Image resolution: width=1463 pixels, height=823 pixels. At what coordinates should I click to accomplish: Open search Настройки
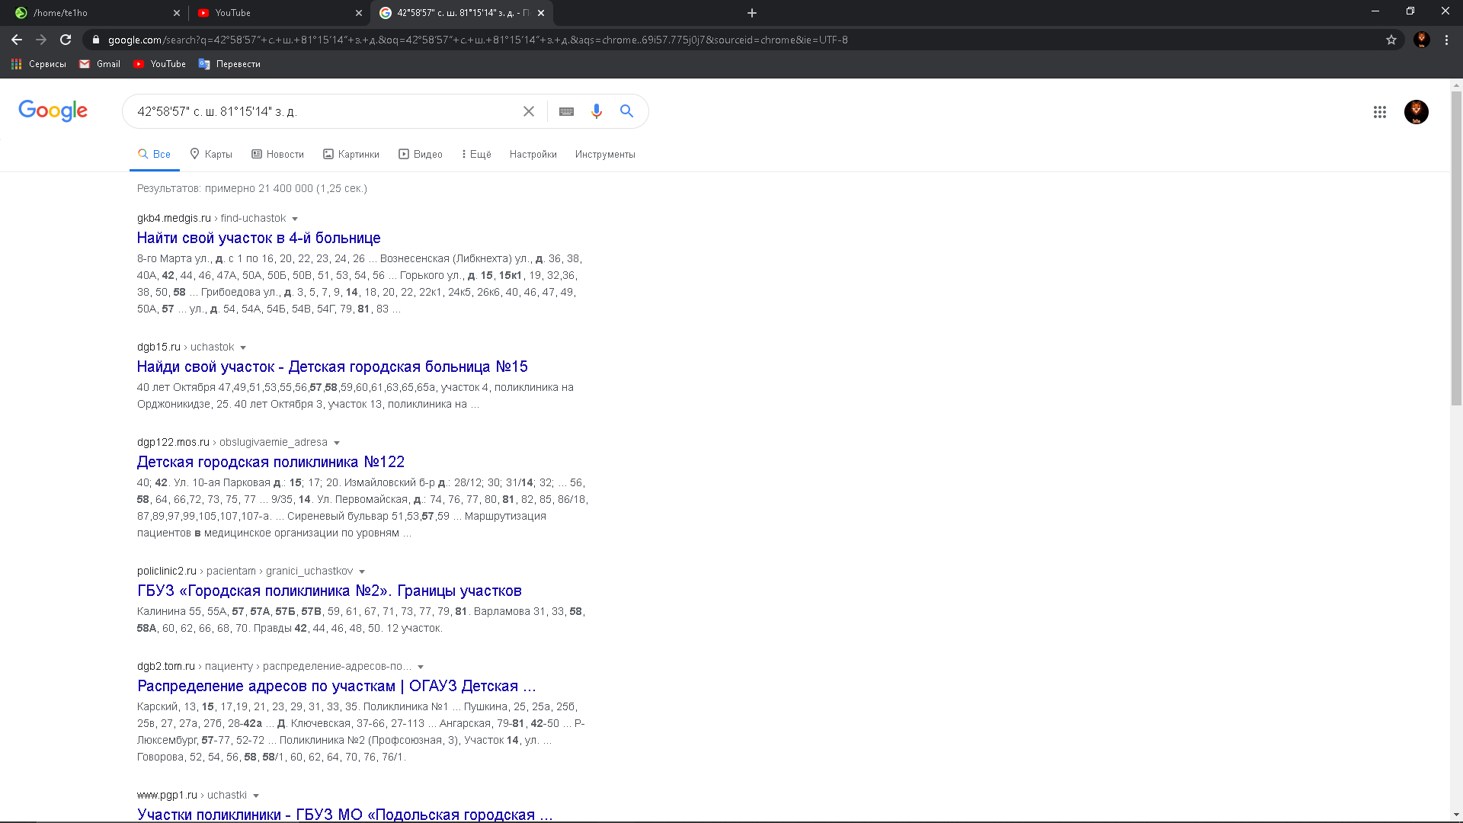[x=533, y=154]
